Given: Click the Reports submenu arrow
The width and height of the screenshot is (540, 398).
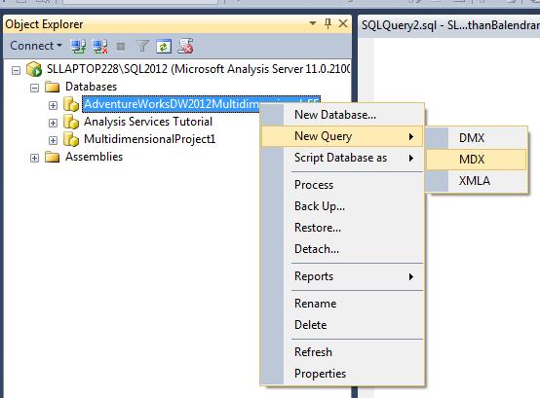Looking at the screenshot, I should tap(411, 277).
